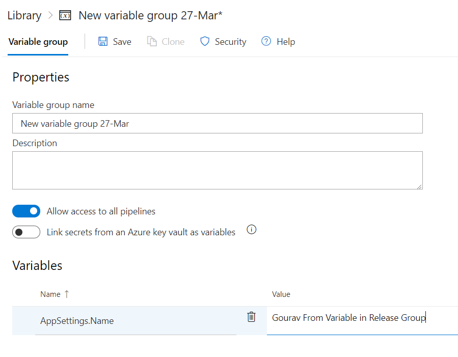Click the variable group icon in breadcrumb

pos(65,15)
